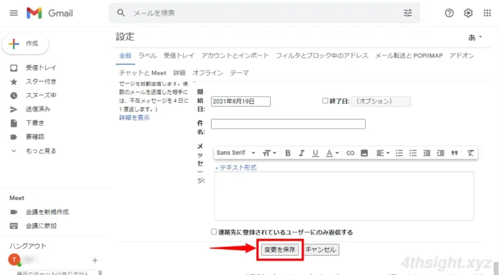The width and height of the screenshot is (499, 275).
Task: Switch to チャットと Meet tab
Action: click(143, 73)
